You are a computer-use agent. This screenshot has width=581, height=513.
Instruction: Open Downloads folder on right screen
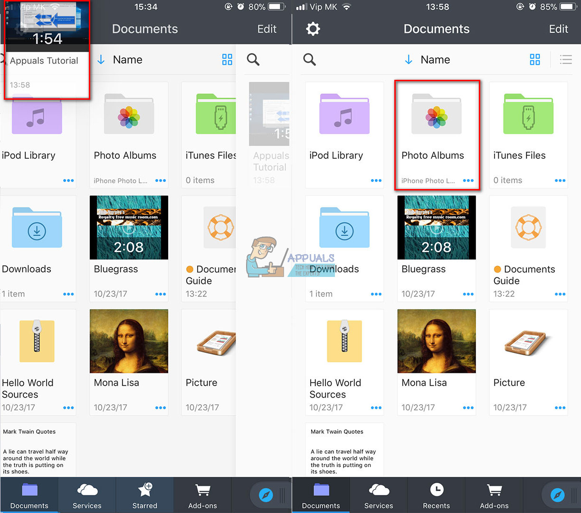click(x=344, y=248)
